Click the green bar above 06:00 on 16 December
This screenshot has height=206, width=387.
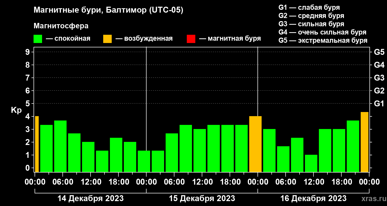coord(283,159)
